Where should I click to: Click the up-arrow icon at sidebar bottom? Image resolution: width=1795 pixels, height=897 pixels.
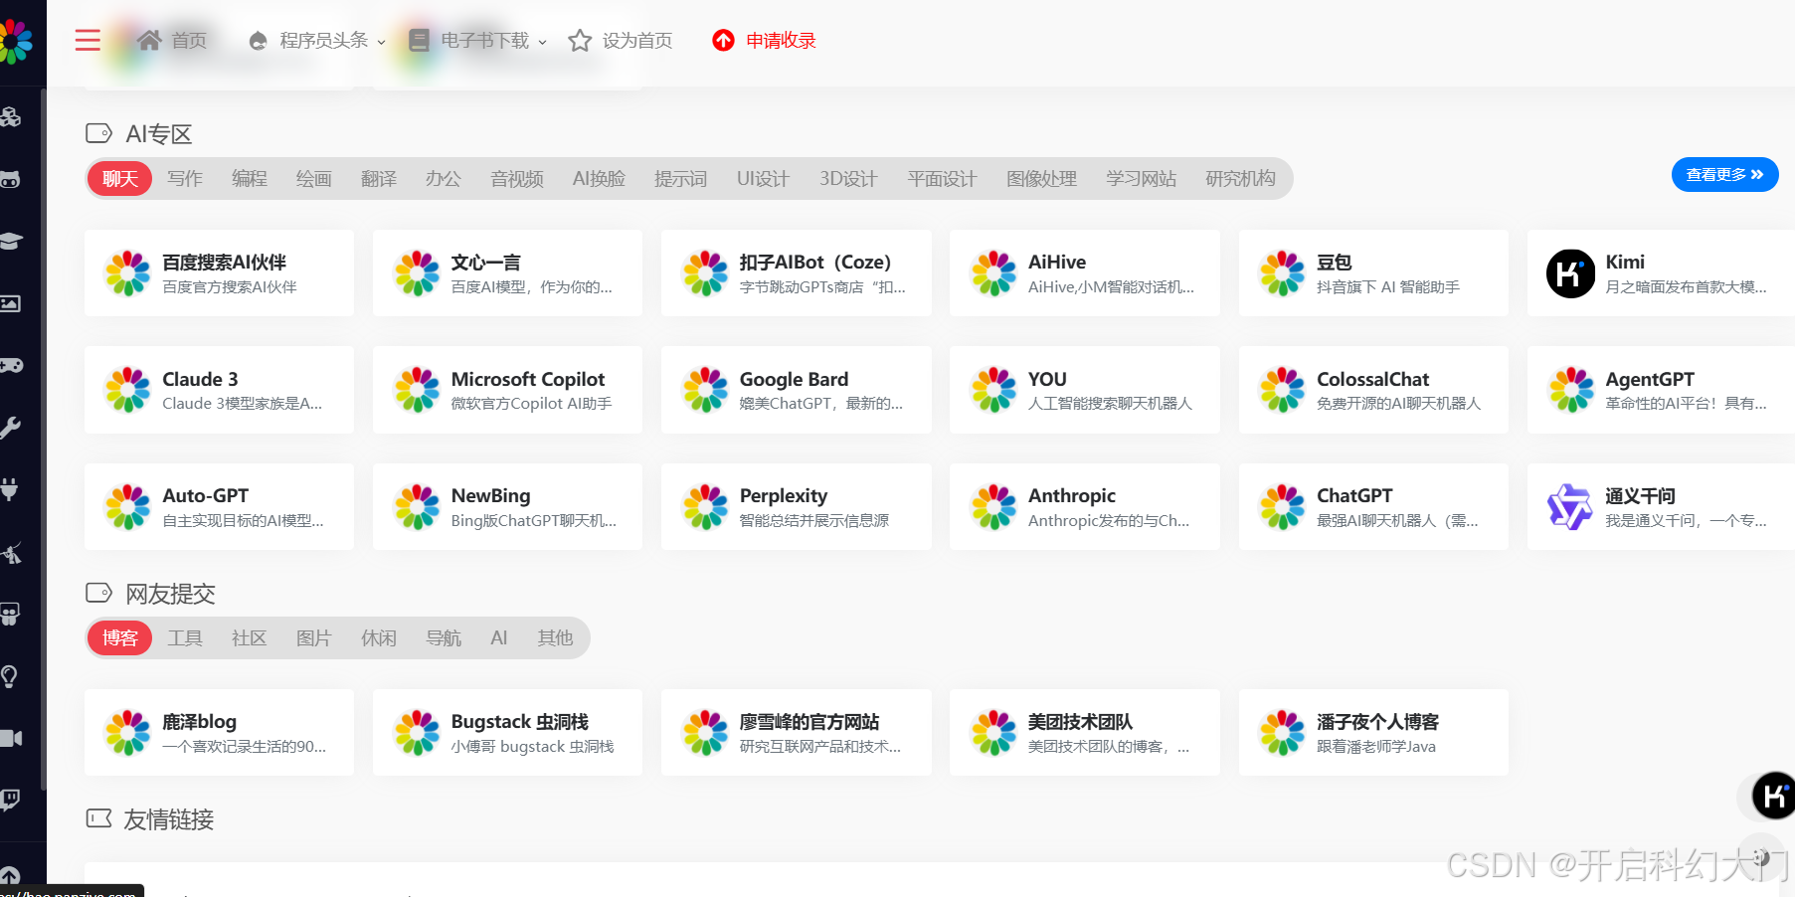(9, 876)
